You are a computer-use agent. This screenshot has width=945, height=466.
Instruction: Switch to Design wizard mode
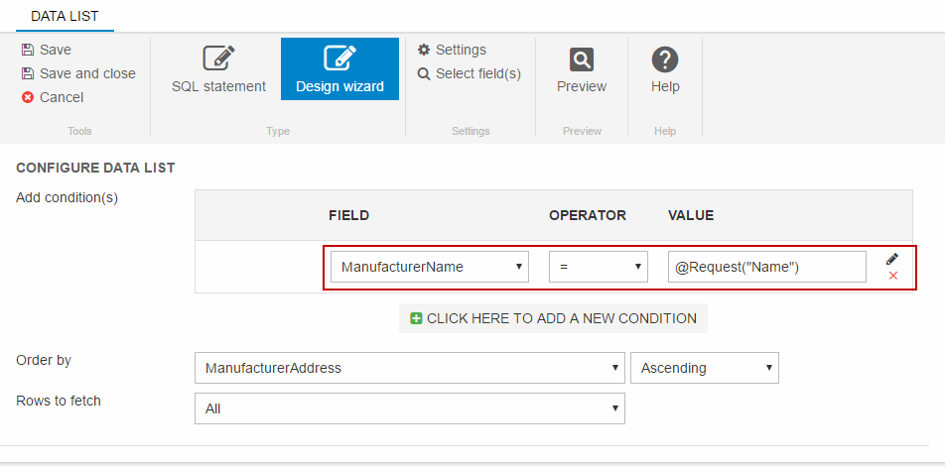tap(339, 69)
